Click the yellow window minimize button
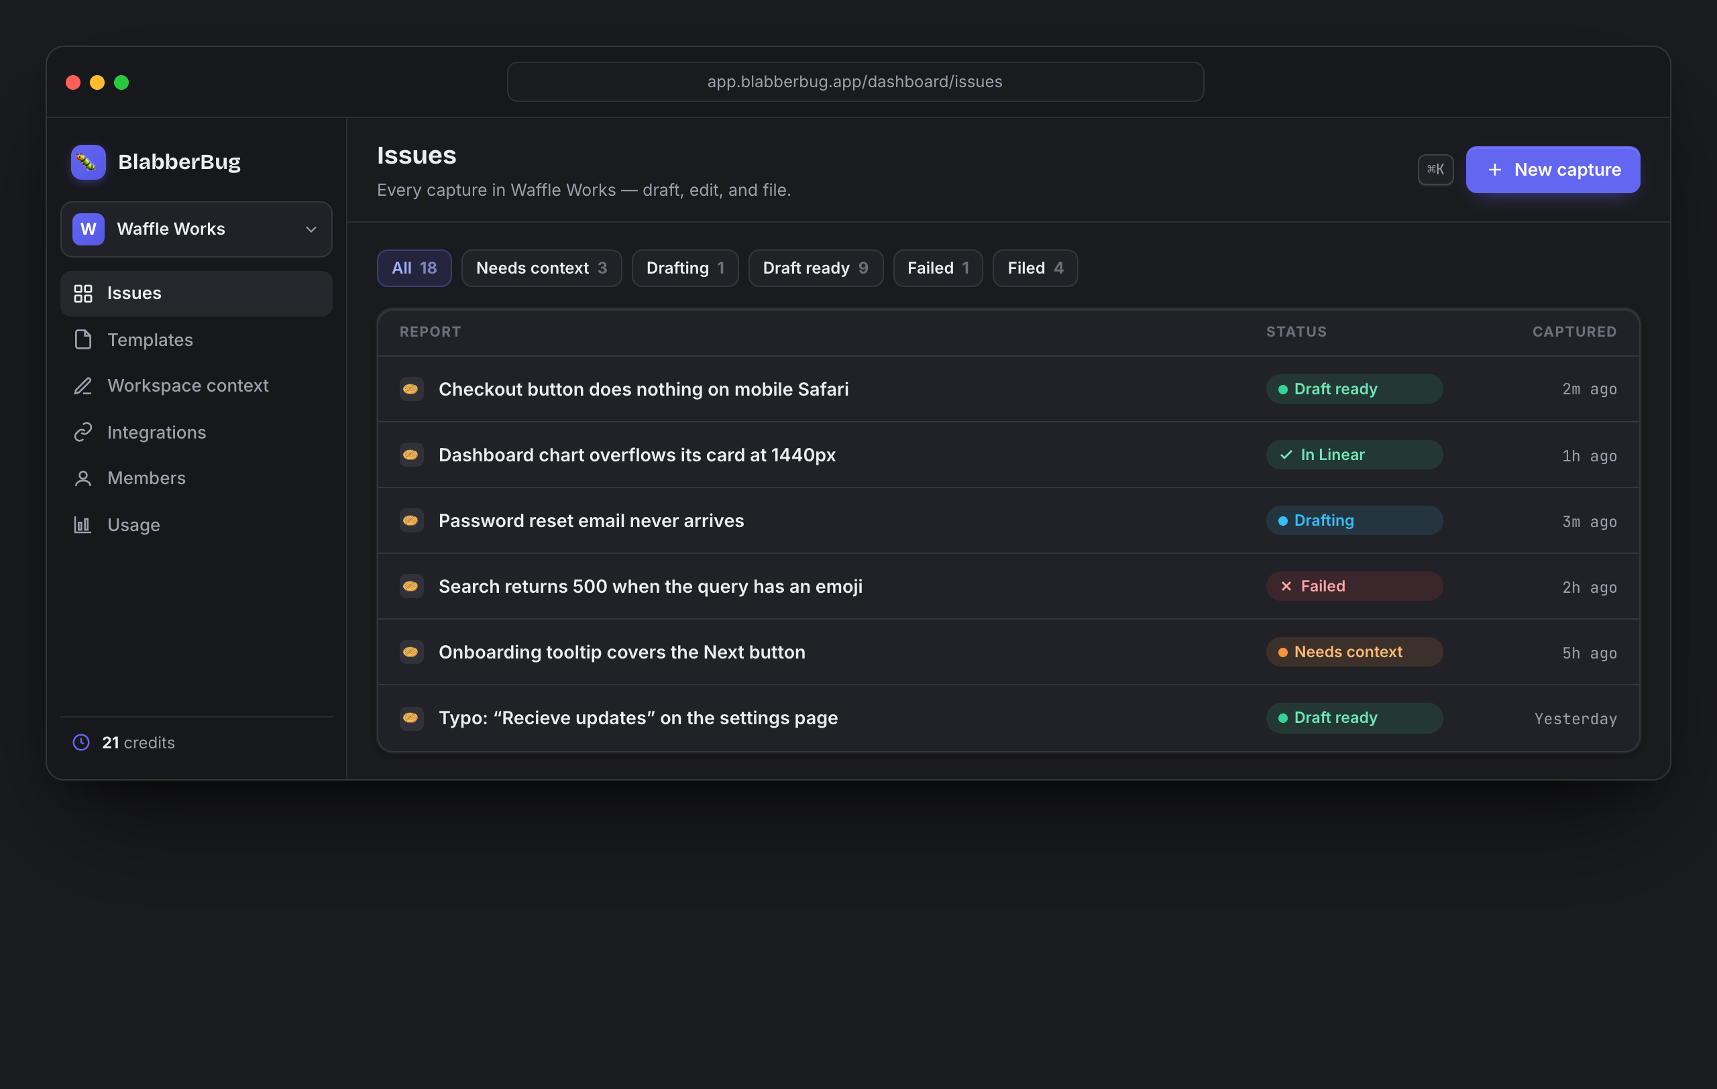The image size is (1717, 1089). (x=97, y=82)
